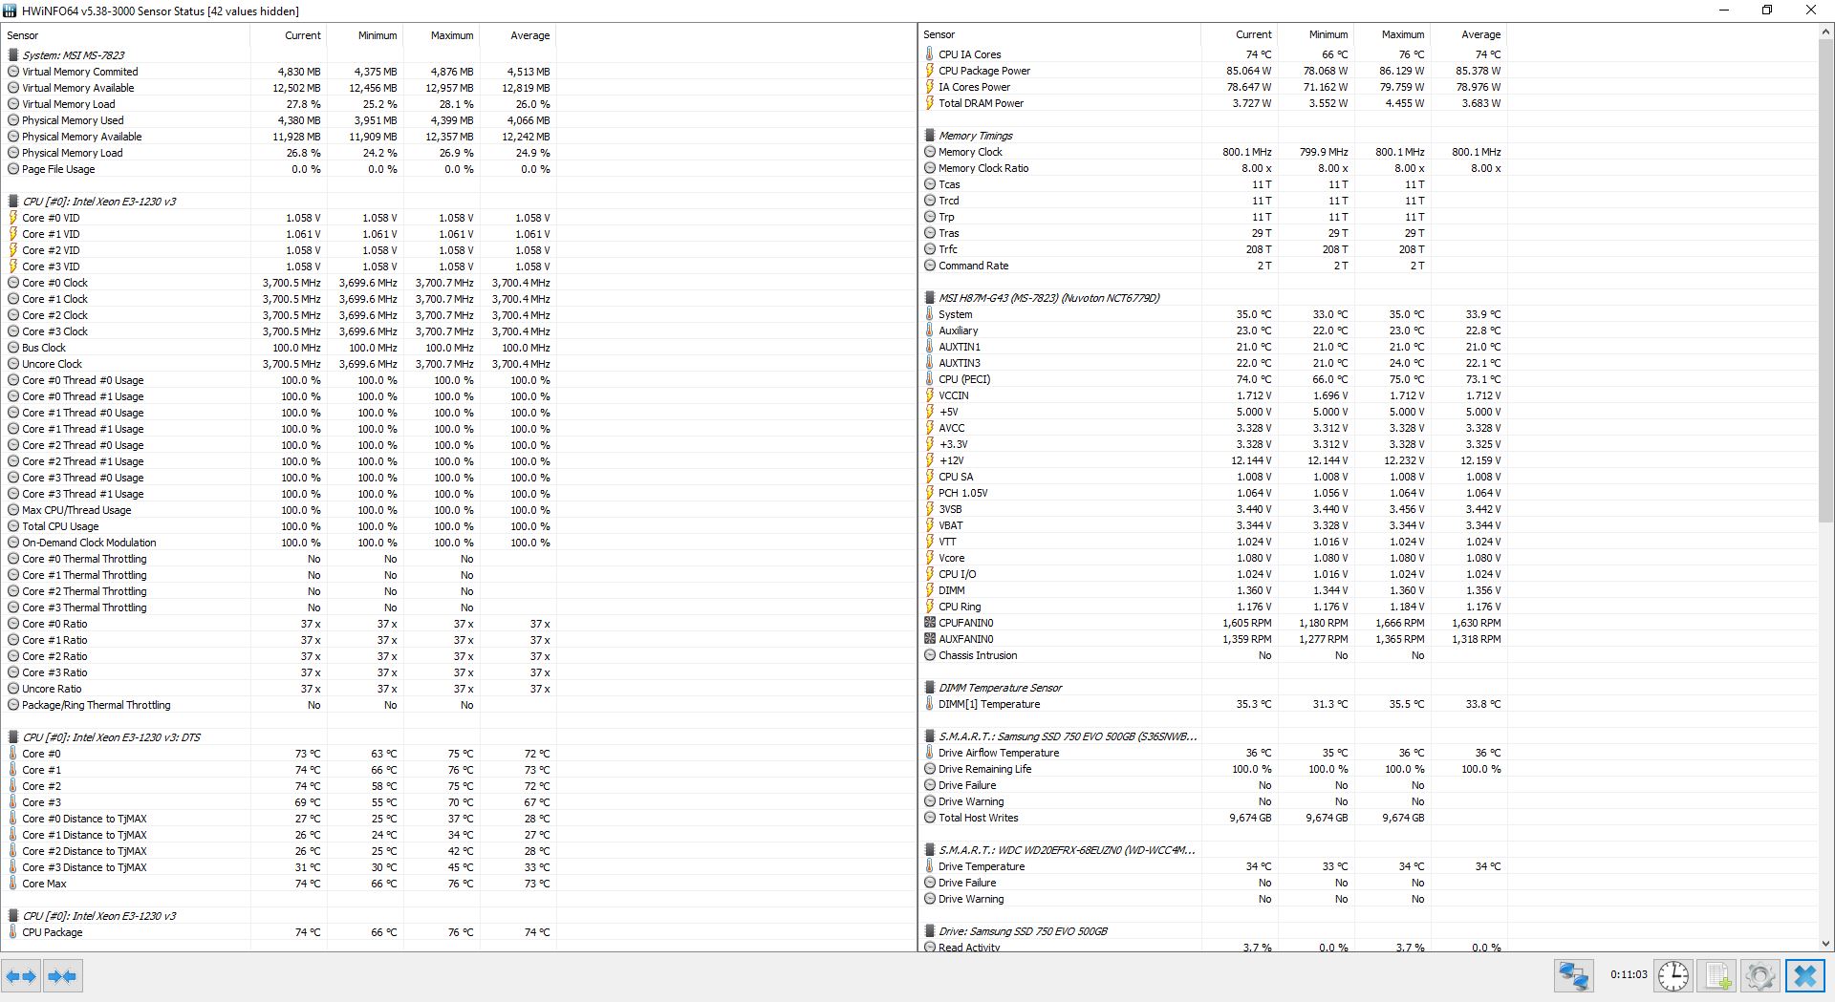Select Uncore Clock row
The image size is (1835, 1002).
pos(279,364)
